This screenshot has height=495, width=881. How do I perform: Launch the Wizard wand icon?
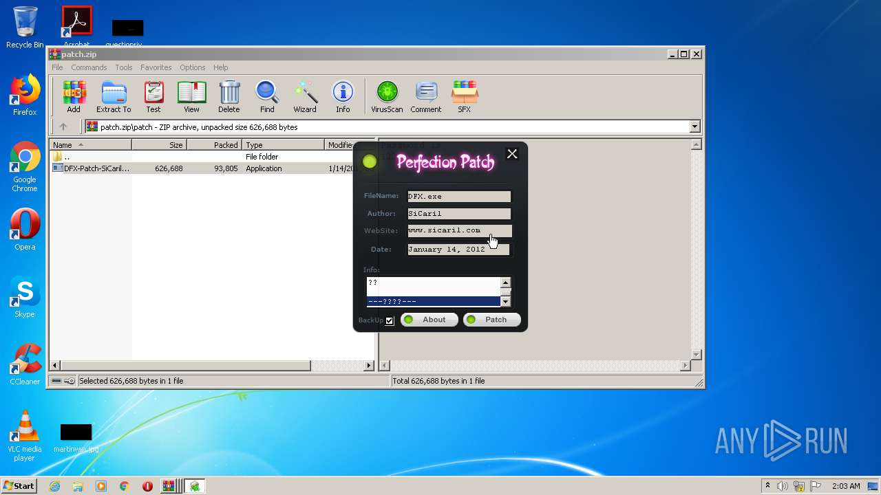(x=305, y=96)
